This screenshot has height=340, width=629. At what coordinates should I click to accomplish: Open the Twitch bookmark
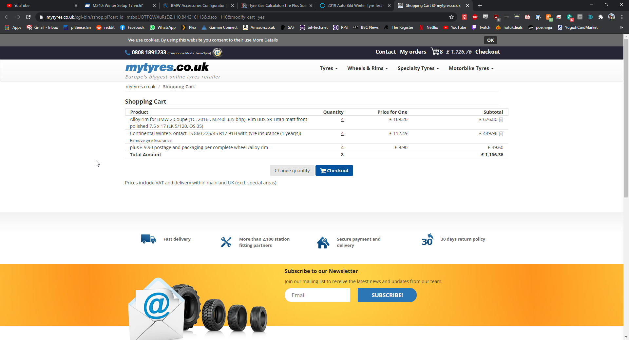[x=481, y=27]
